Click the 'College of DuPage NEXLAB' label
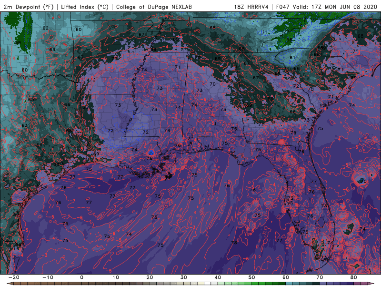This screenshot has width=381, height=286. coord(154,7)
